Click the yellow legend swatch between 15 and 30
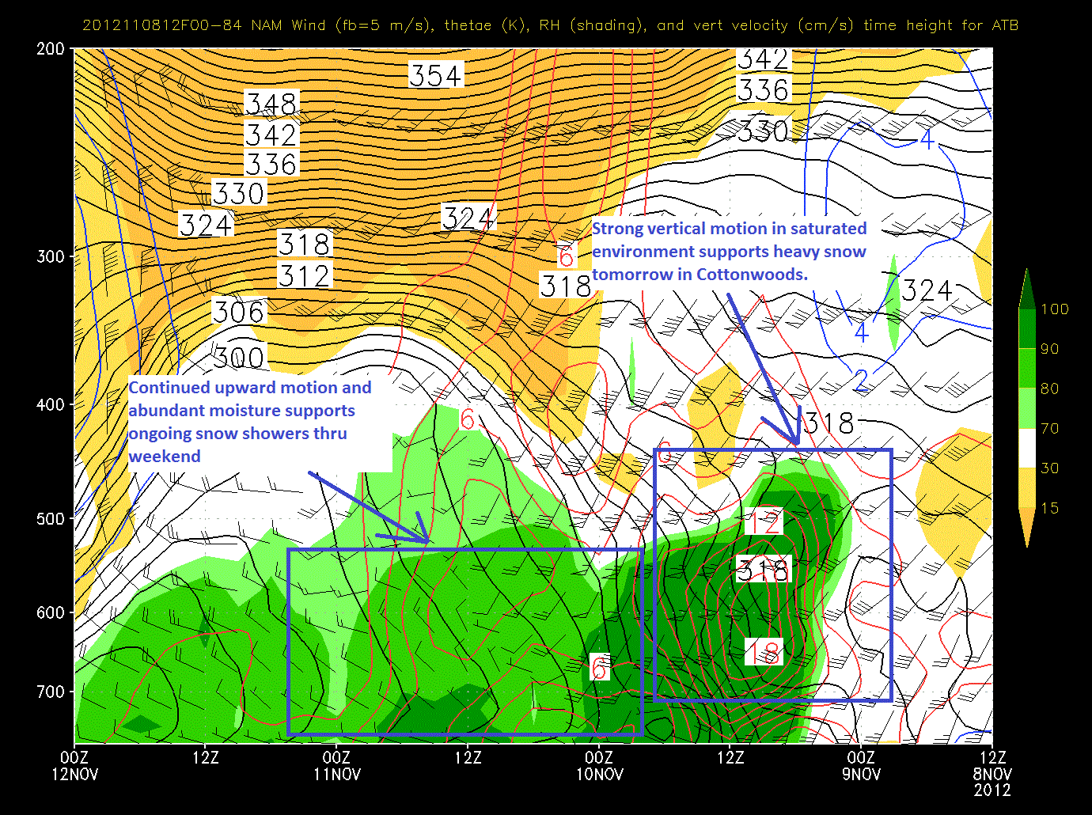 1027,487
